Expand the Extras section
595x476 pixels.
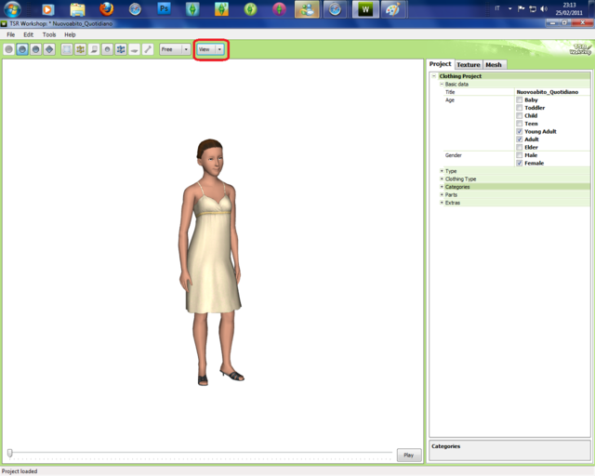(x=442, y=203)
